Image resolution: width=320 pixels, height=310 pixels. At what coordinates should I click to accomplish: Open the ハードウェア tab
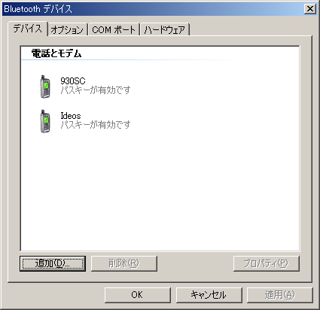point(165,30)
